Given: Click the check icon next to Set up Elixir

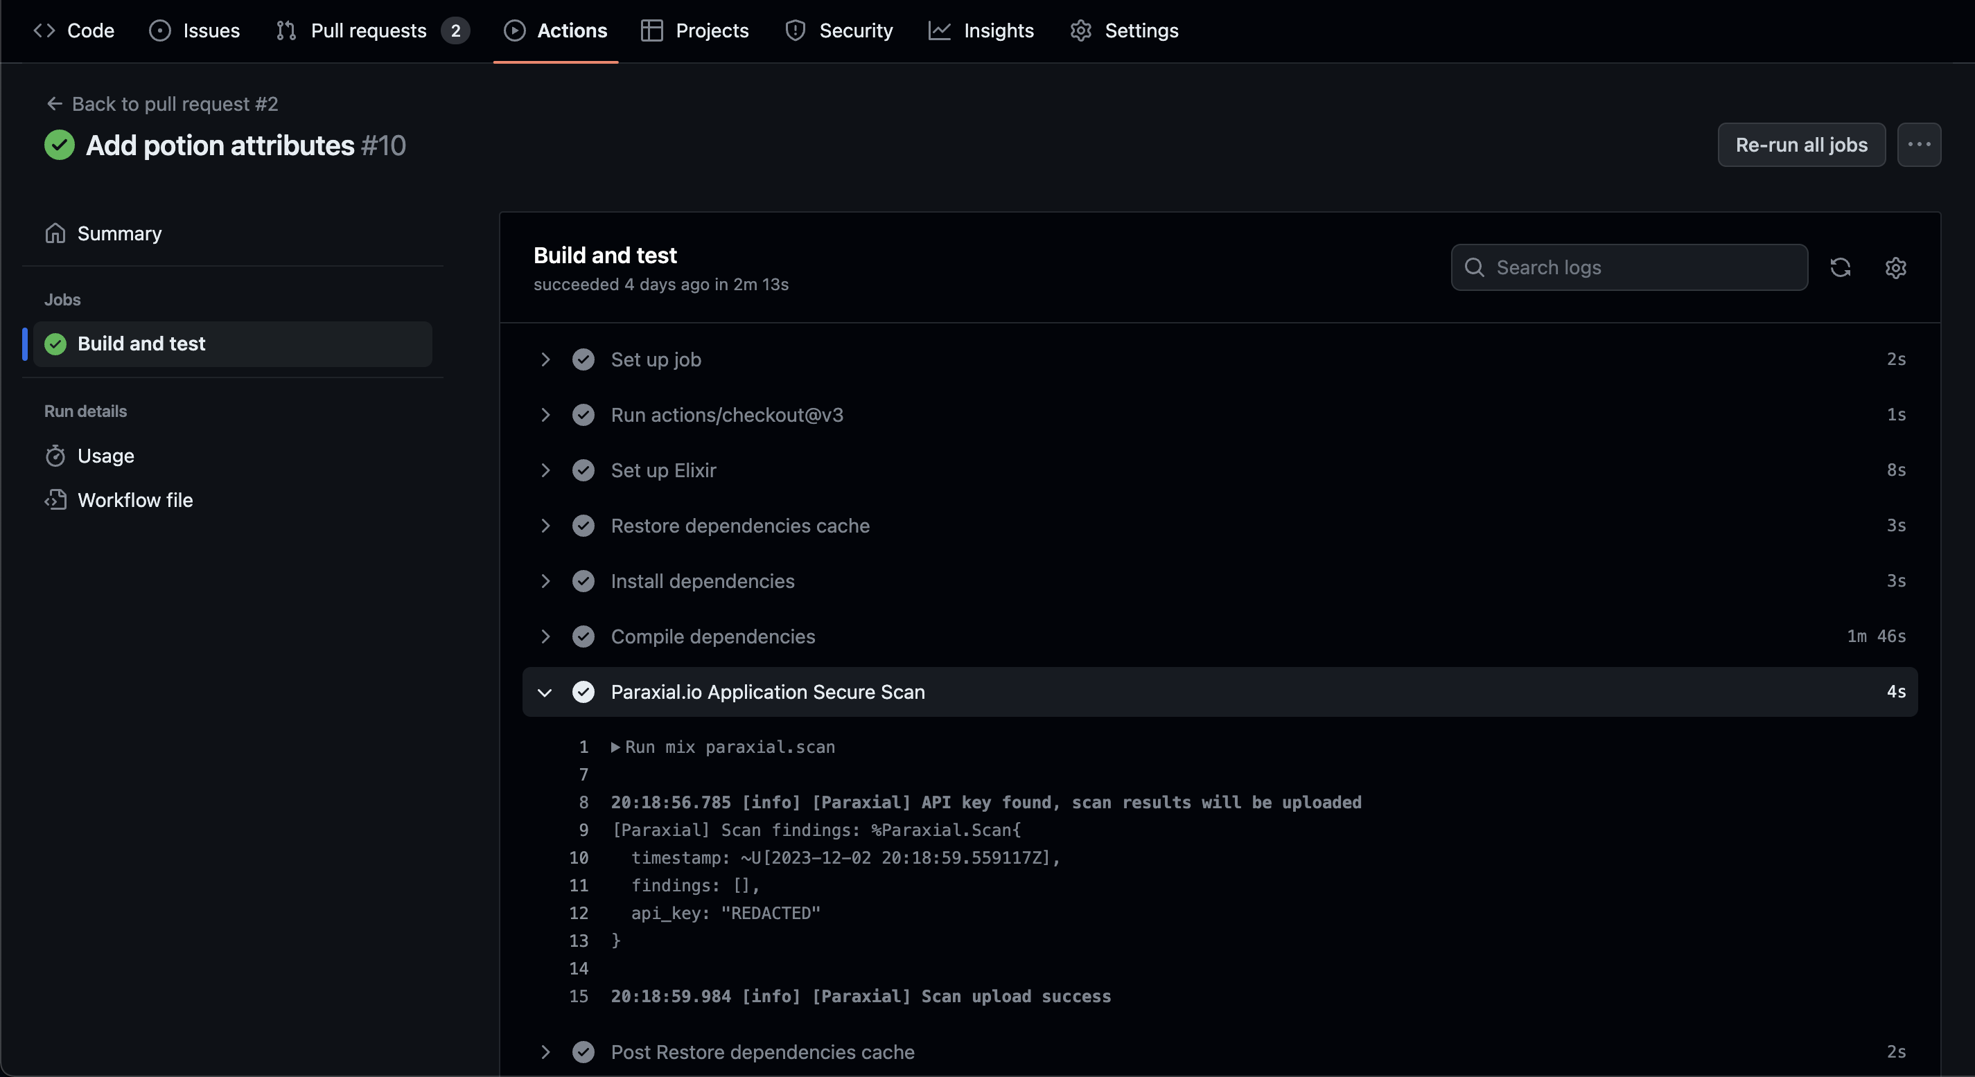Looking at the screenshot, I should click(583, 470).
